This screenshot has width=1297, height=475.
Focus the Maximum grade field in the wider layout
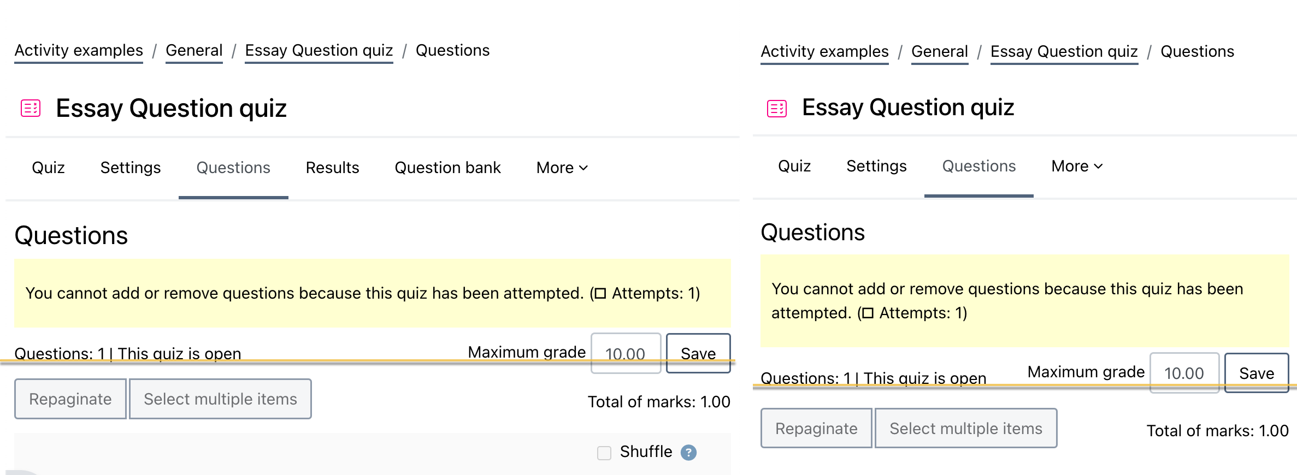point(626,353)
